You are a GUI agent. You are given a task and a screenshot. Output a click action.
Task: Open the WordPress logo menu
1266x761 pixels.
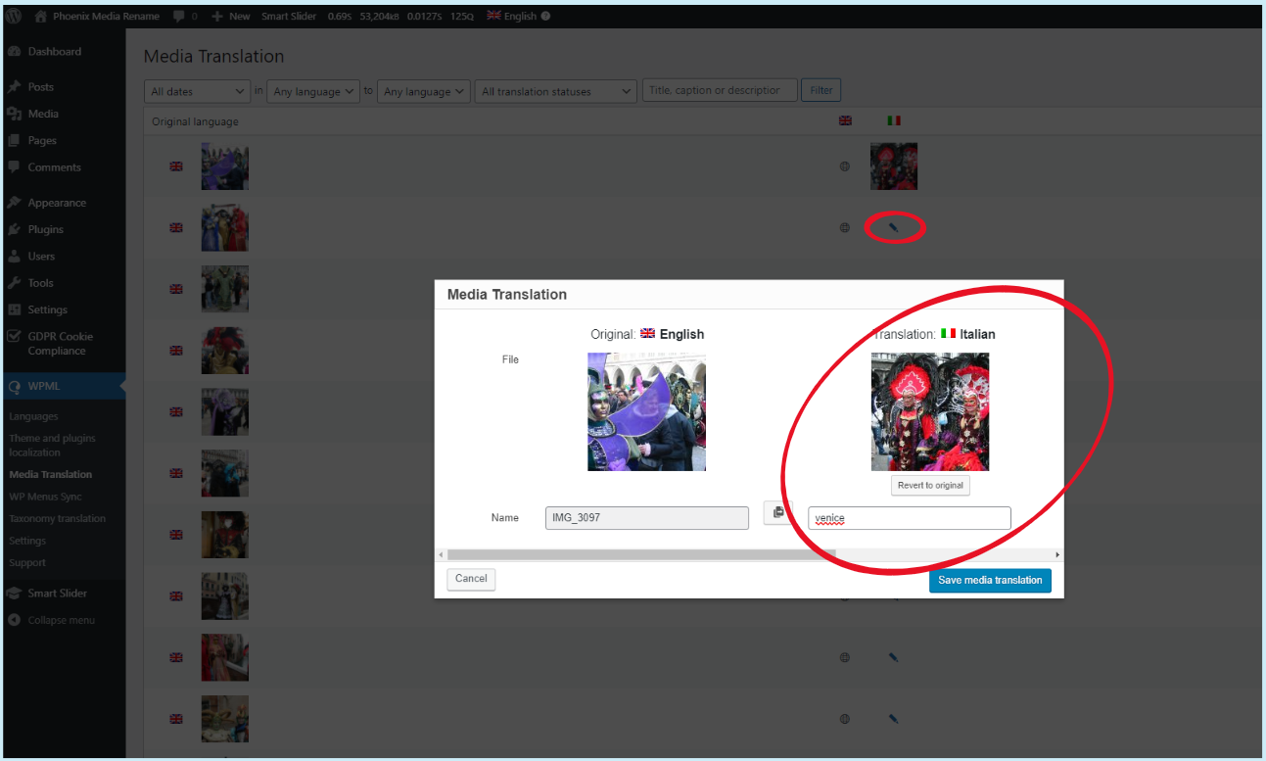pyautogui.click(x=14, y=17)
